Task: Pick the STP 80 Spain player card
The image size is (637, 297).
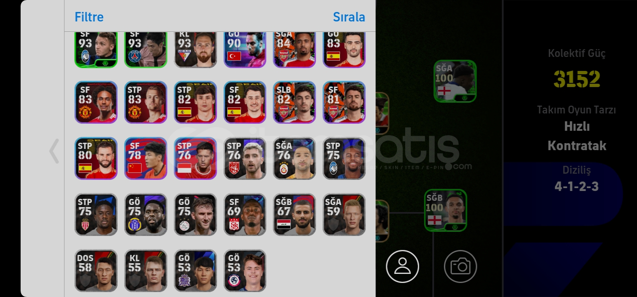Action: pyautogui.click(x=96, y=158)
